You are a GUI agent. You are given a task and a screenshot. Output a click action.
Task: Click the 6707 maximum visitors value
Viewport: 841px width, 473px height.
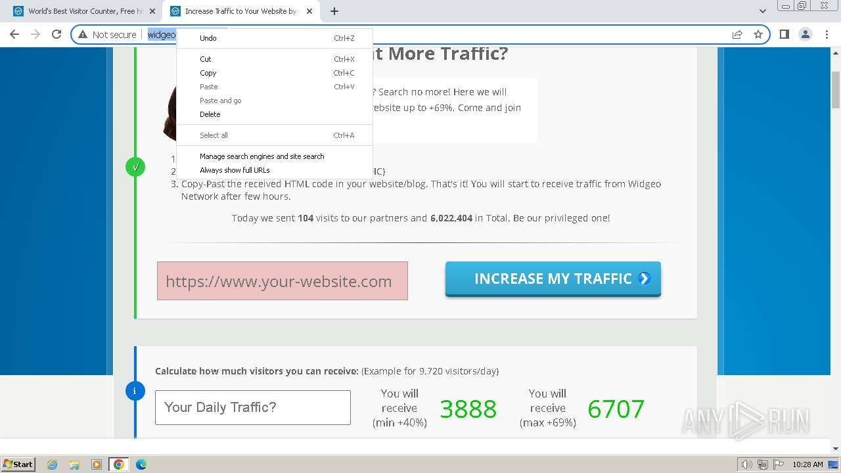click(616, 409)
